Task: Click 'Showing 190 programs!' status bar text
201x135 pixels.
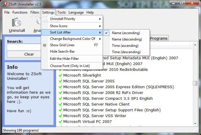Action: coord(21,130)
